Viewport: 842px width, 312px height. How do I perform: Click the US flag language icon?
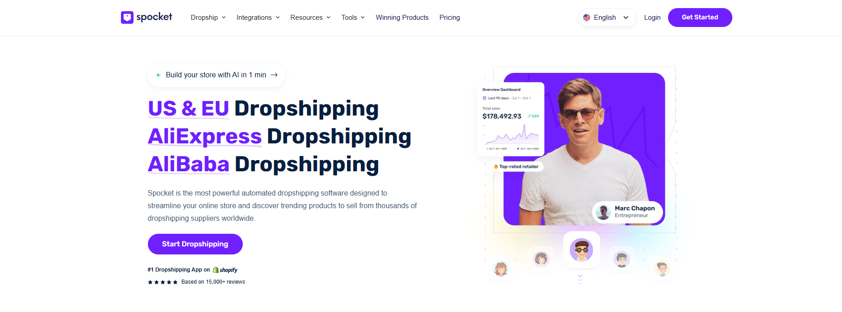(x=587, y=18)
